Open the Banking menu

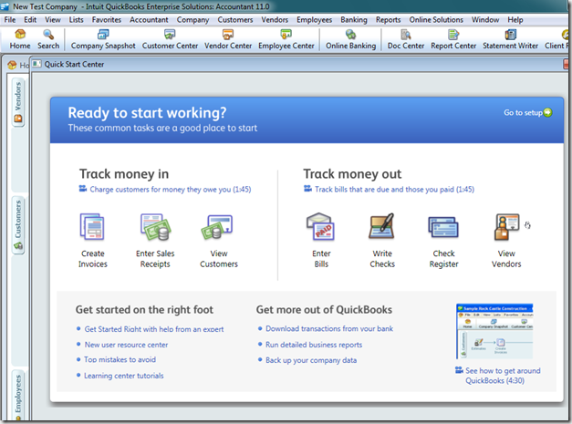(354, 20)
